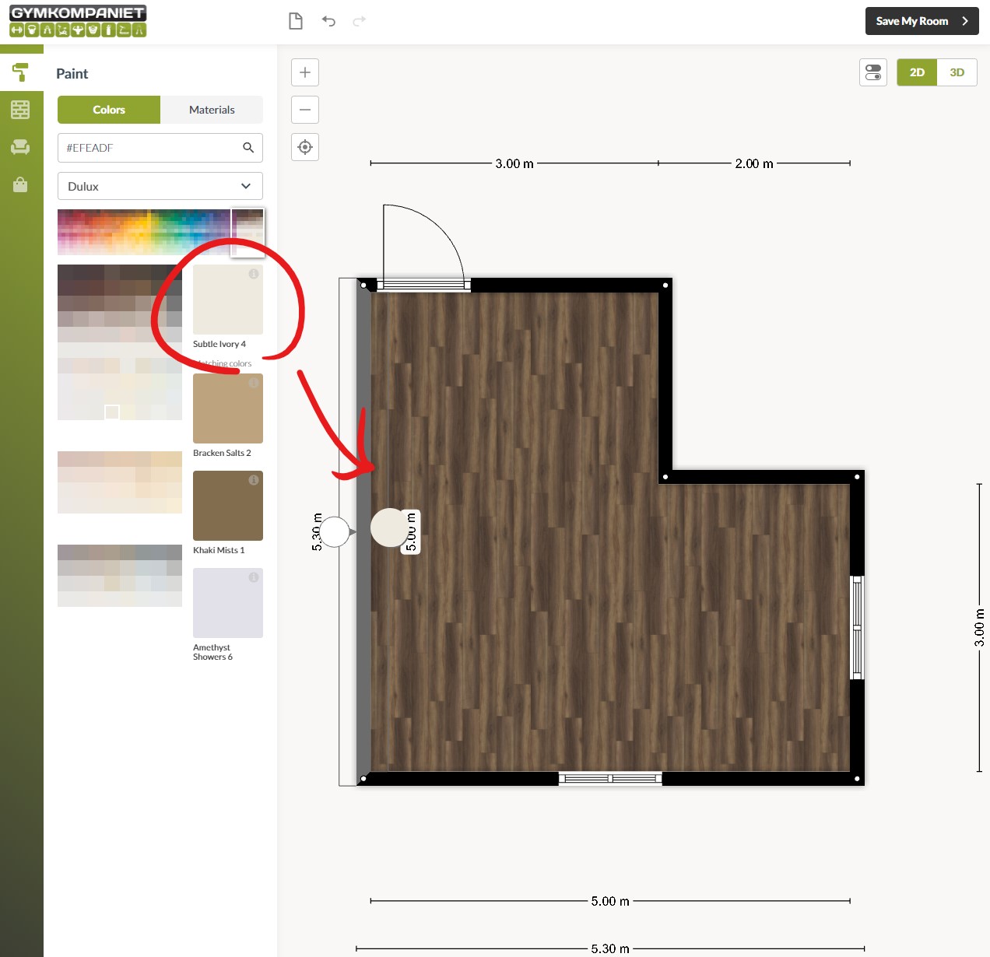Screen dimensions: 990x957
Task: Pick the Khaki Mists 1 color
Action: pyautogui.click(x=227, y=507)
